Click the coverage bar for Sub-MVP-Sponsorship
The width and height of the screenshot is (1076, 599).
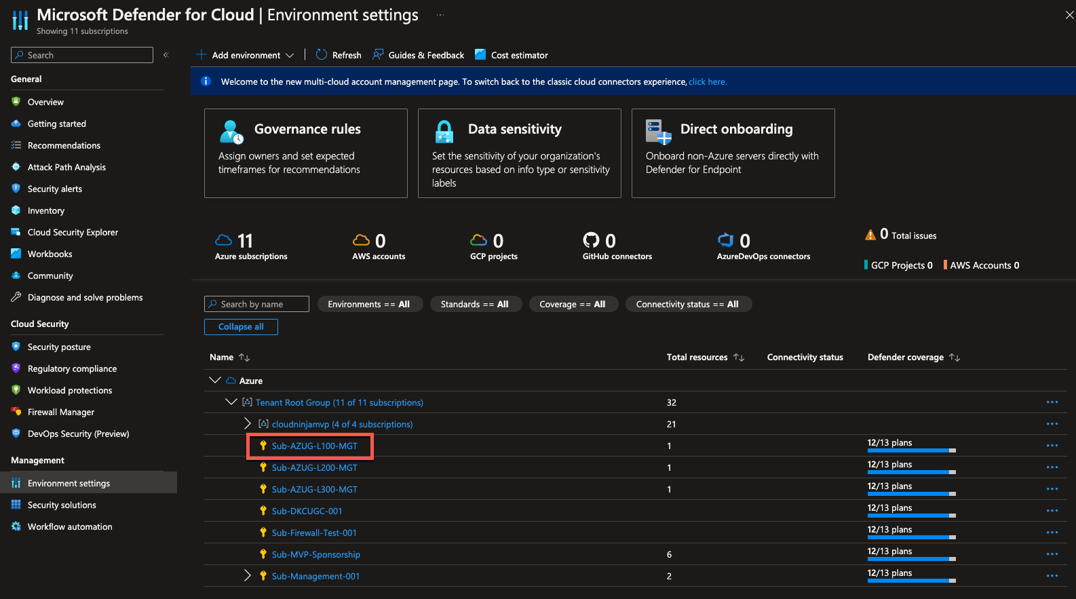click(x=912, y=559)
